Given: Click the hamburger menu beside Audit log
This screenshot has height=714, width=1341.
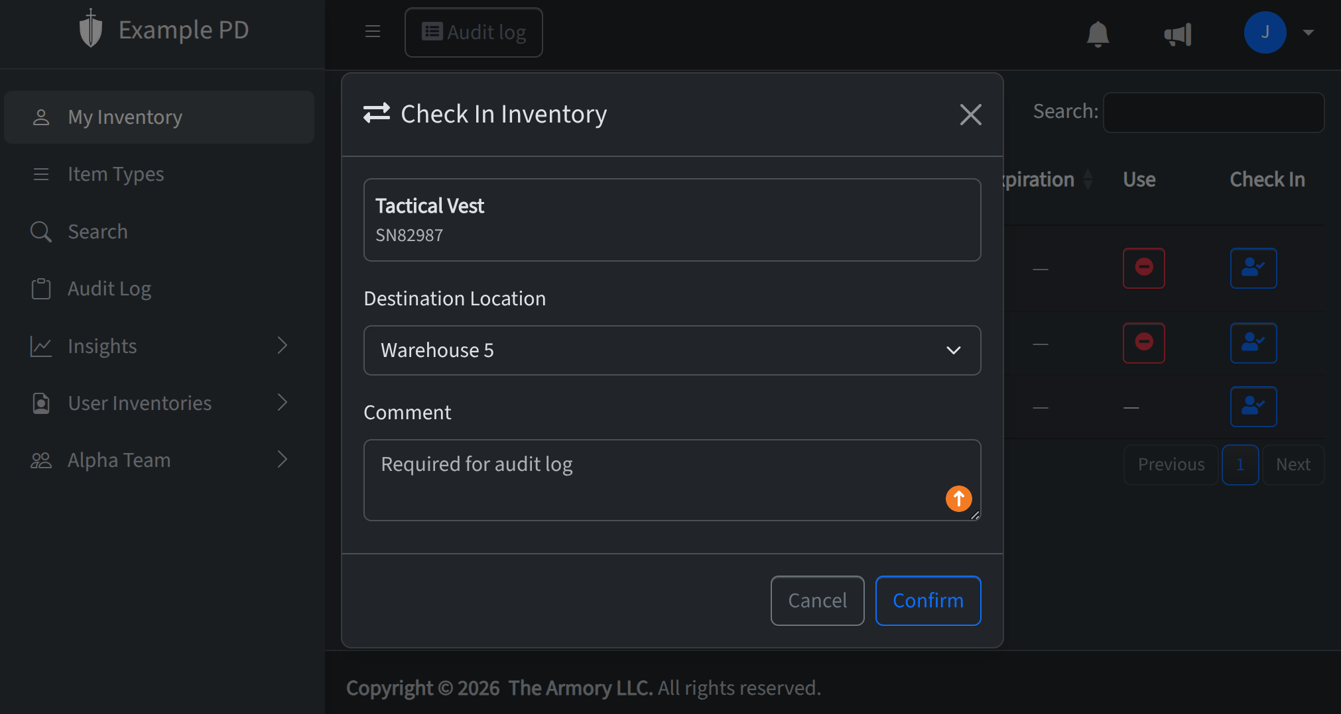Looking at the screenshot, I should (x=373, y=31).
